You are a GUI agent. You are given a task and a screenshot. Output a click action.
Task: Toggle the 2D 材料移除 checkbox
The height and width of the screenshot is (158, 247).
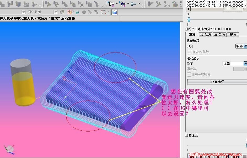pos(189,52)
